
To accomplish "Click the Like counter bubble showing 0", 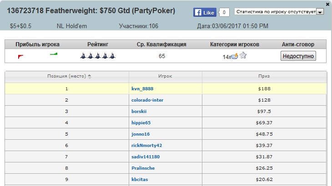I will [x=224, y=12].
